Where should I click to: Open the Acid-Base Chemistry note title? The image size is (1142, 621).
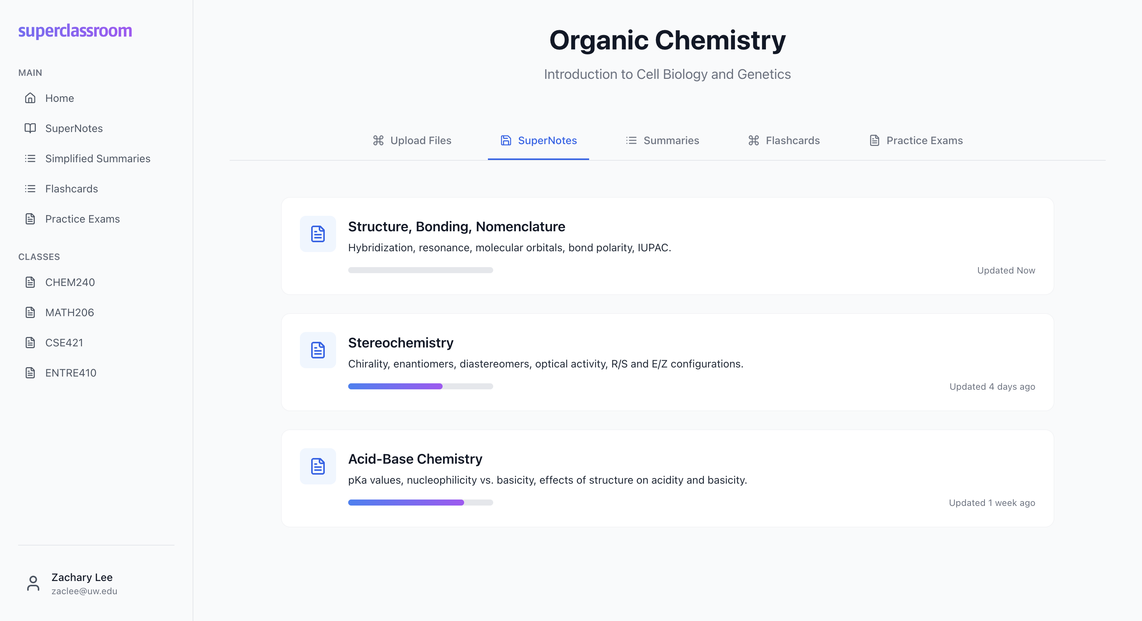tap(415, 459)
